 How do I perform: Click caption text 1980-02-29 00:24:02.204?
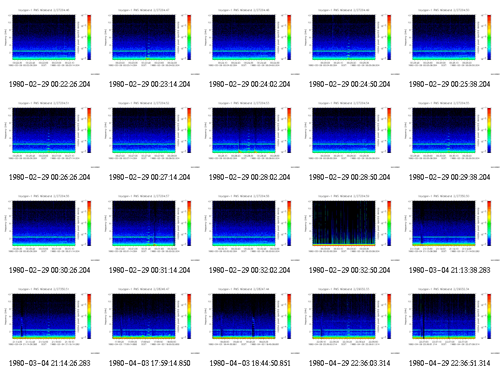tap(249, 84)
